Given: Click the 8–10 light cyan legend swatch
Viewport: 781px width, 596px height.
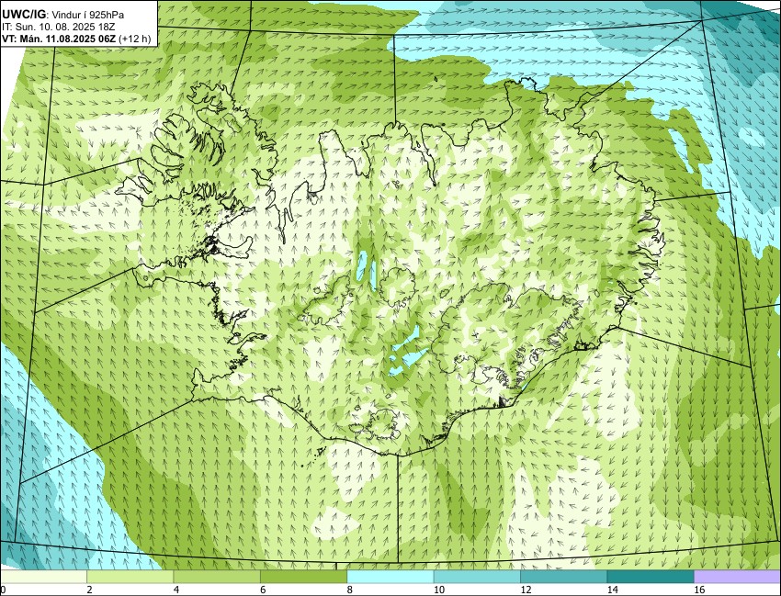Looking at the screenshot, I should point(390,577).
